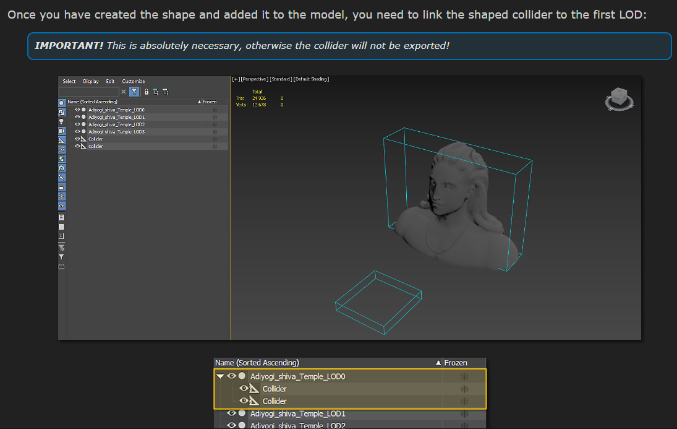Click Frozen column header in enlarged list
This screenshot has height=429, width=677.
456,363
